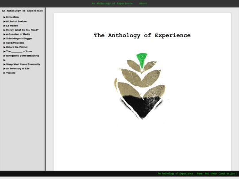
Task: Click footer link Never Not Under Construction
Action: click(216, 174)
